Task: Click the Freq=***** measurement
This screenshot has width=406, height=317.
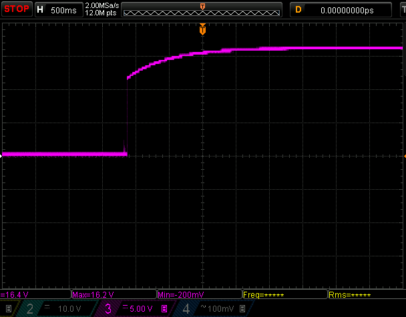Action: tap(264, 295)
